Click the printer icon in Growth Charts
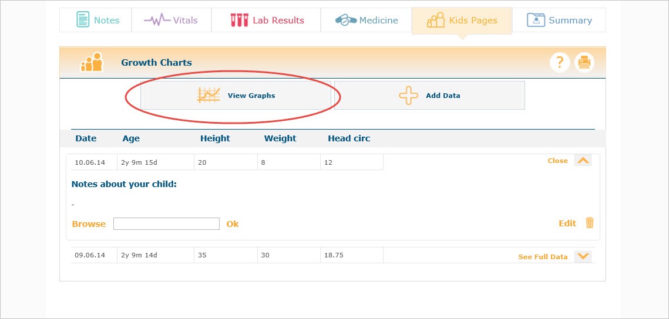The height and width of the screenshot is (319, 669). point(584,63)
